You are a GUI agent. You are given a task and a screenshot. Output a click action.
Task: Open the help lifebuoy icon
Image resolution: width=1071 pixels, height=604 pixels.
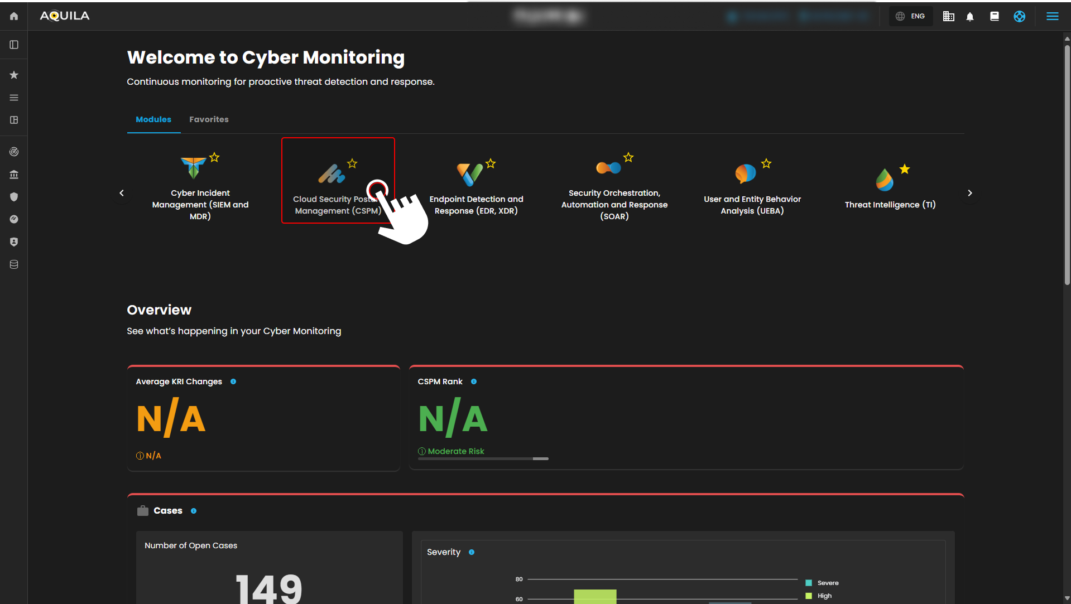(1019, 17)
